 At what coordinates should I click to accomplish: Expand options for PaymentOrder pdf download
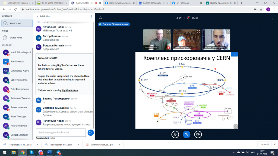click(120, 145)
